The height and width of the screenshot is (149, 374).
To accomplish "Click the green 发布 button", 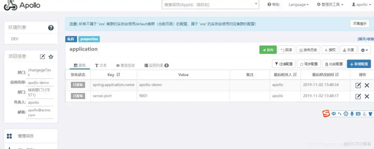I will (268, 50).
